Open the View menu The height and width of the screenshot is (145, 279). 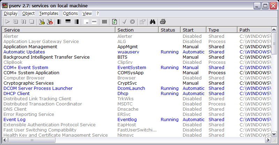pyautogui.click(x=87, y=14)
